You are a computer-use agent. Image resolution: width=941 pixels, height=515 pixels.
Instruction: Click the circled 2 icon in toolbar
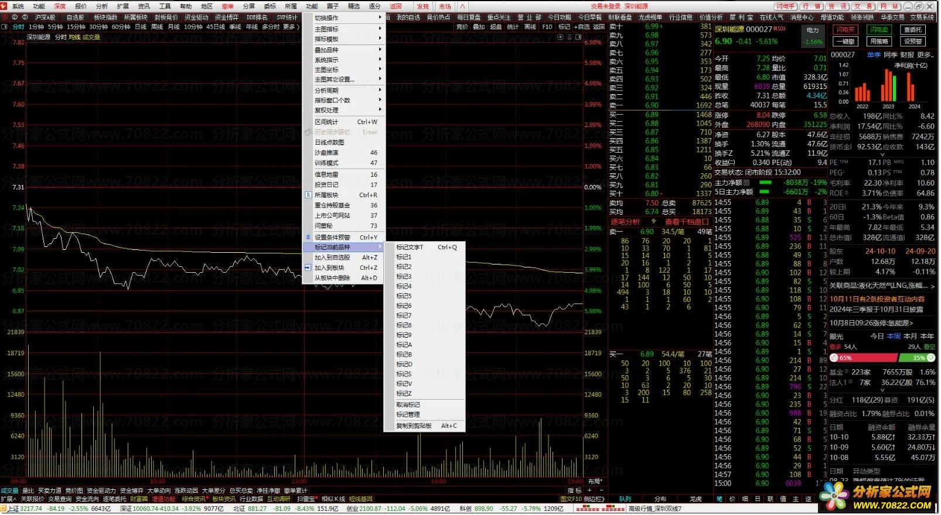15,18
